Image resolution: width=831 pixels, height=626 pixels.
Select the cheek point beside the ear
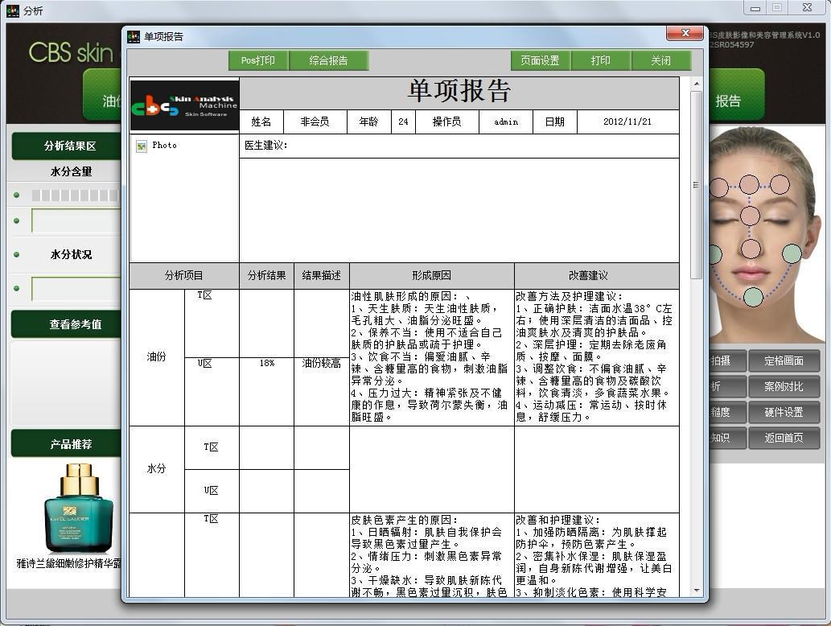[792, 254]
